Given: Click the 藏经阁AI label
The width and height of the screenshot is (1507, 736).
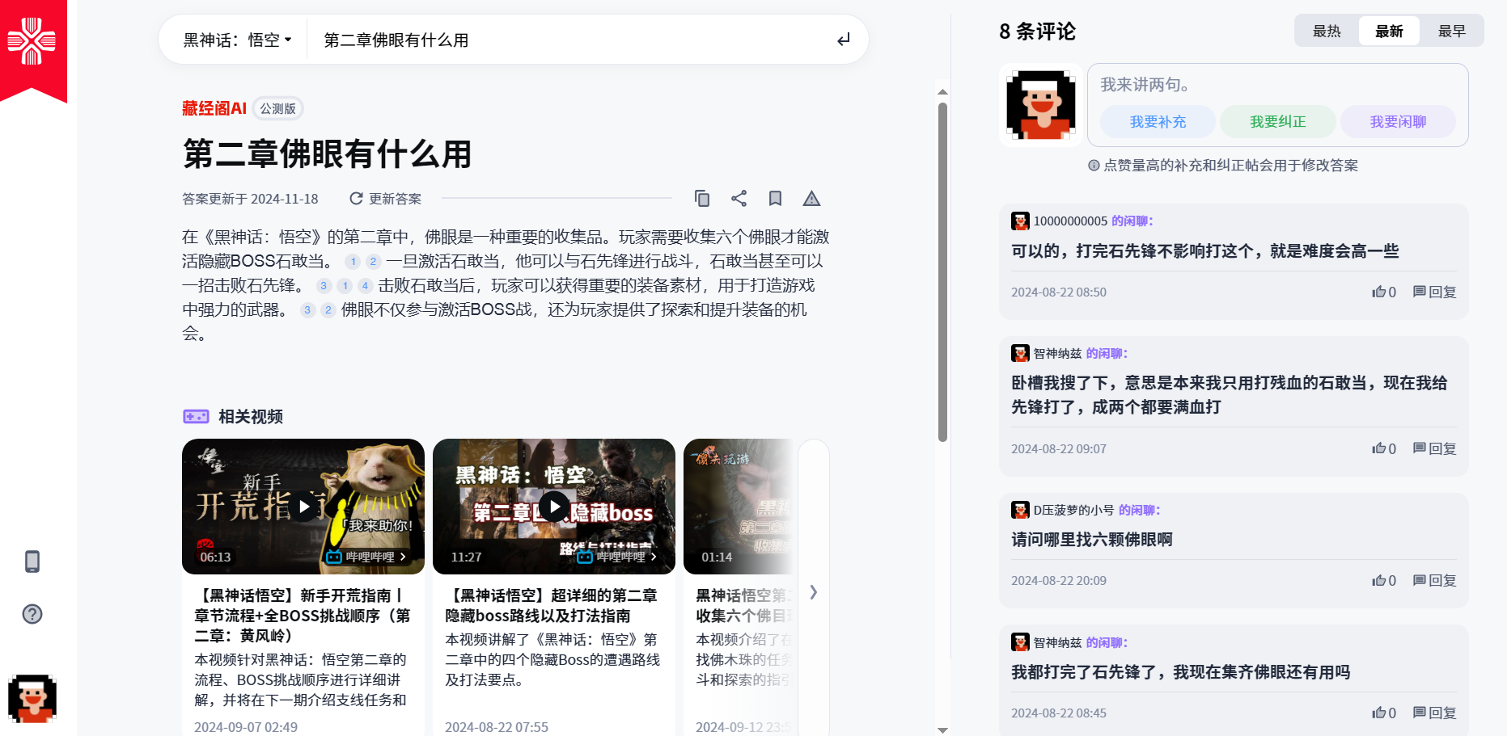Looking at the screenshot, I should click(214, 108).
